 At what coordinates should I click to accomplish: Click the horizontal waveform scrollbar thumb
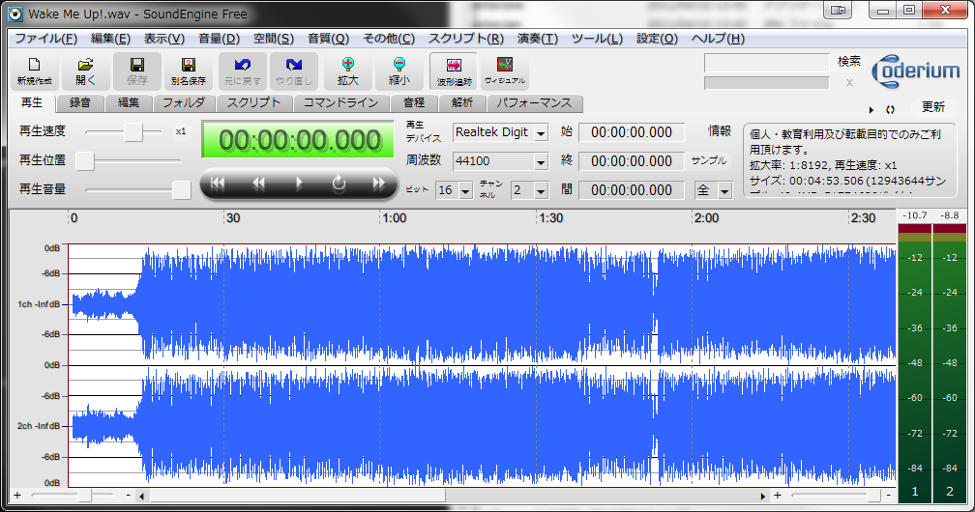point(297,496)
